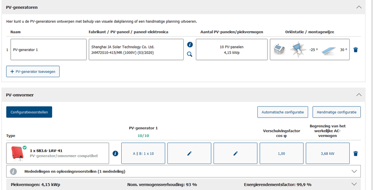This screenshot has width=373, height=190.
Task: Click the red SB3.6-1AV-41 inverter image
Action: point(17,153)
